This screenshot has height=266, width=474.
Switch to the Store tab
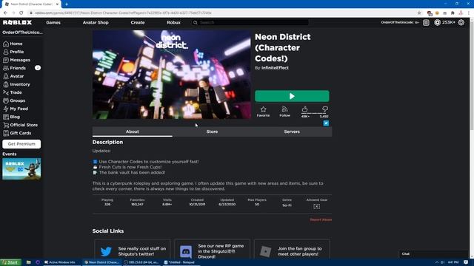pos(212,132)
